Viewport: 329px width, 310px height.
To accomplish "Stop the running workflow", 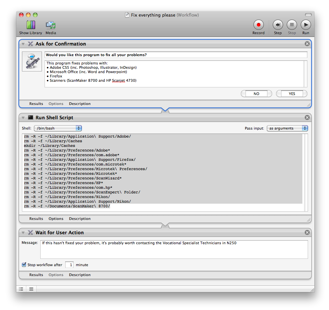I will pyautogui.click(x=292, y=27).
